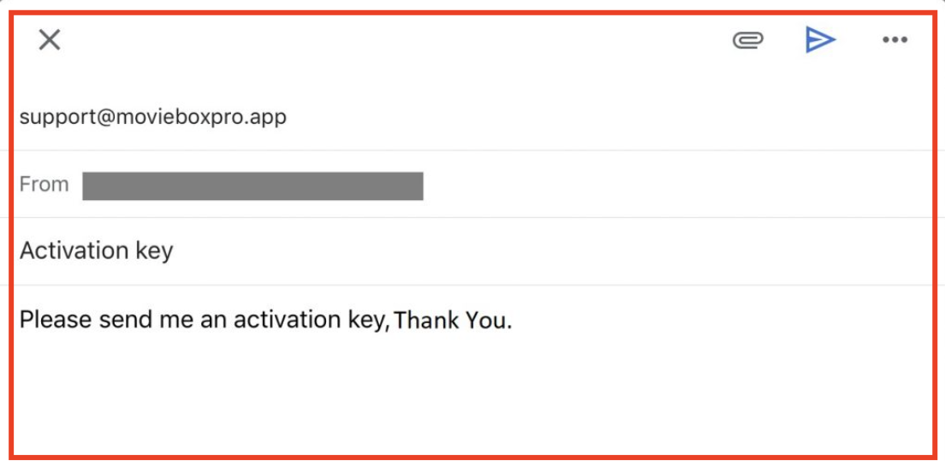The image size is (945, 472).
Task: Attach a file using the paperclip icon
Action: point(748,40)
